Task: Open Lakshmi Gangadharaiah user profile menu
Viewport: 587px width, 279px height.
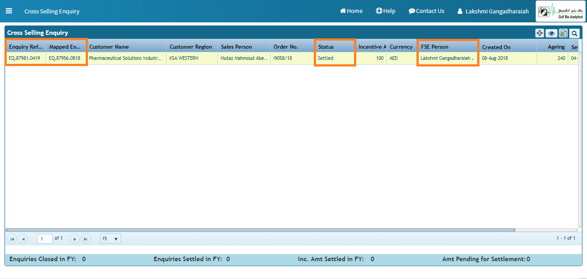Action: coord(493,11)
